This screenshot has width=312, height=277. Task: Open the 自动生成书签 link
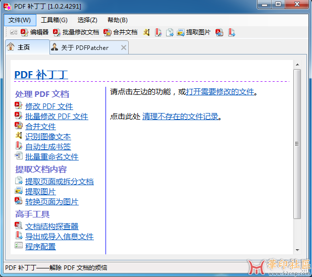(x=48, y=147)
